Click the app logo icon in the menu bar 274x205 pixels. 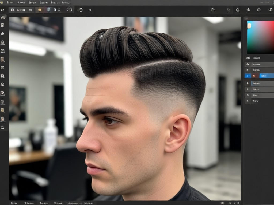pos(2,2)
